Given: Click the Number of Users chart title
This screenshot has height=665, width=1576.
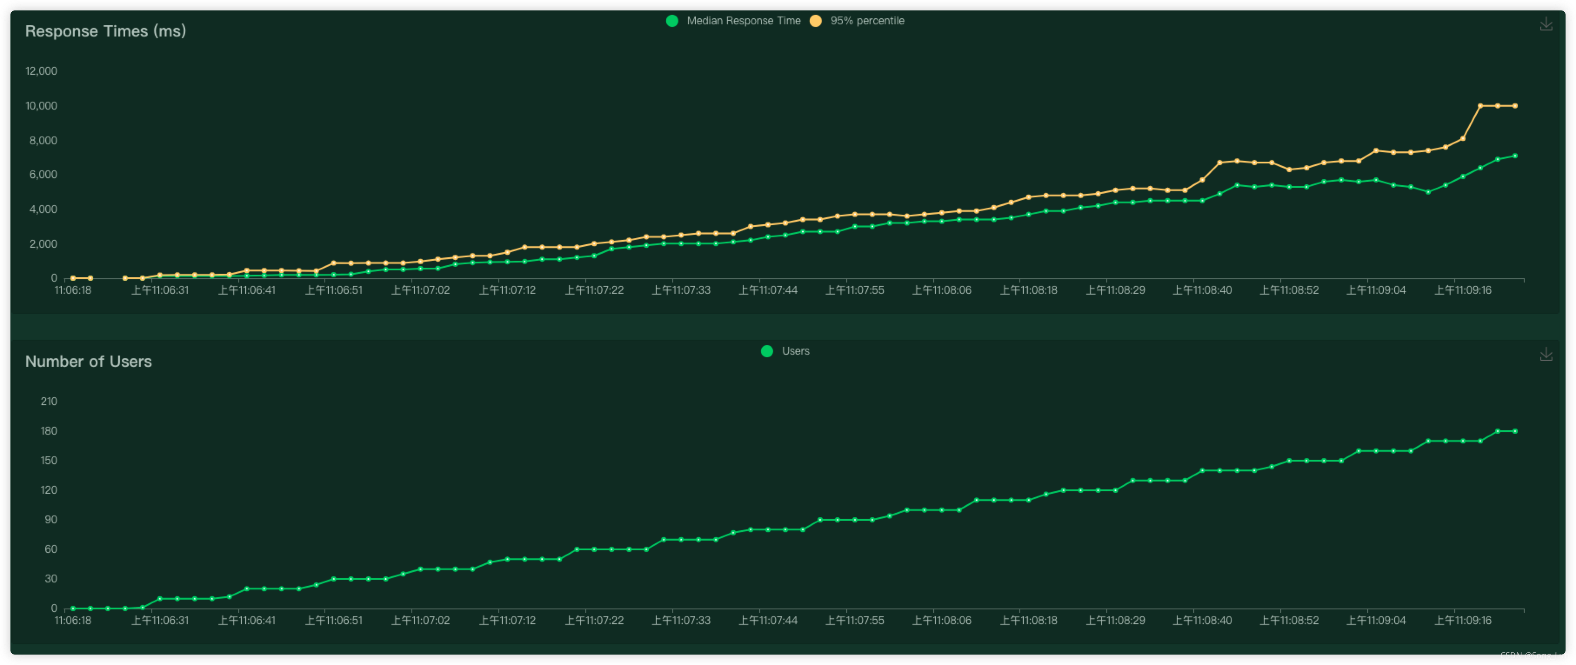Looking at the screenshot, I should tap(88, 361).
